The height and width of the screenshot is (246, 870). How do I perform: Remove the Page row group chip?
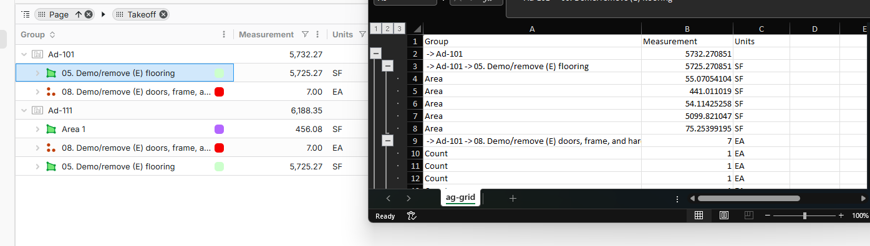pyautogui.click(x=89, y=14)
